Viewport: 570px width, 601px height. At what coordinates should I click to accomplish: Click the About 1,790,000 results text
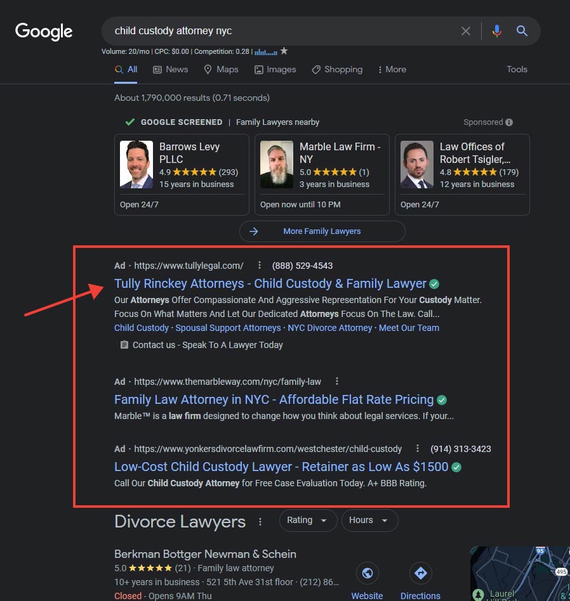coord(192,98)
